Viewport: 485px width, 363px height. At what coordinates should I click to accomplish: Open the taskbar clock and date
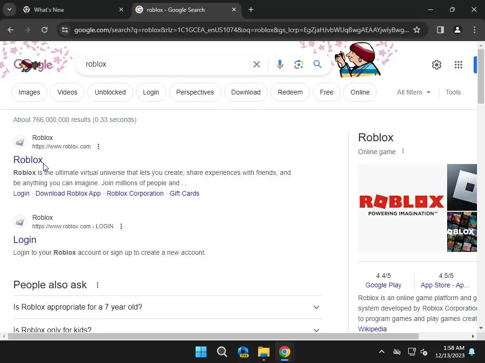click(450, 352)
